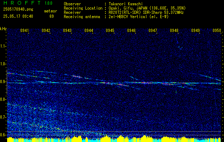
Task: Select filename 2505170940.png
Action: coord(18,9)
